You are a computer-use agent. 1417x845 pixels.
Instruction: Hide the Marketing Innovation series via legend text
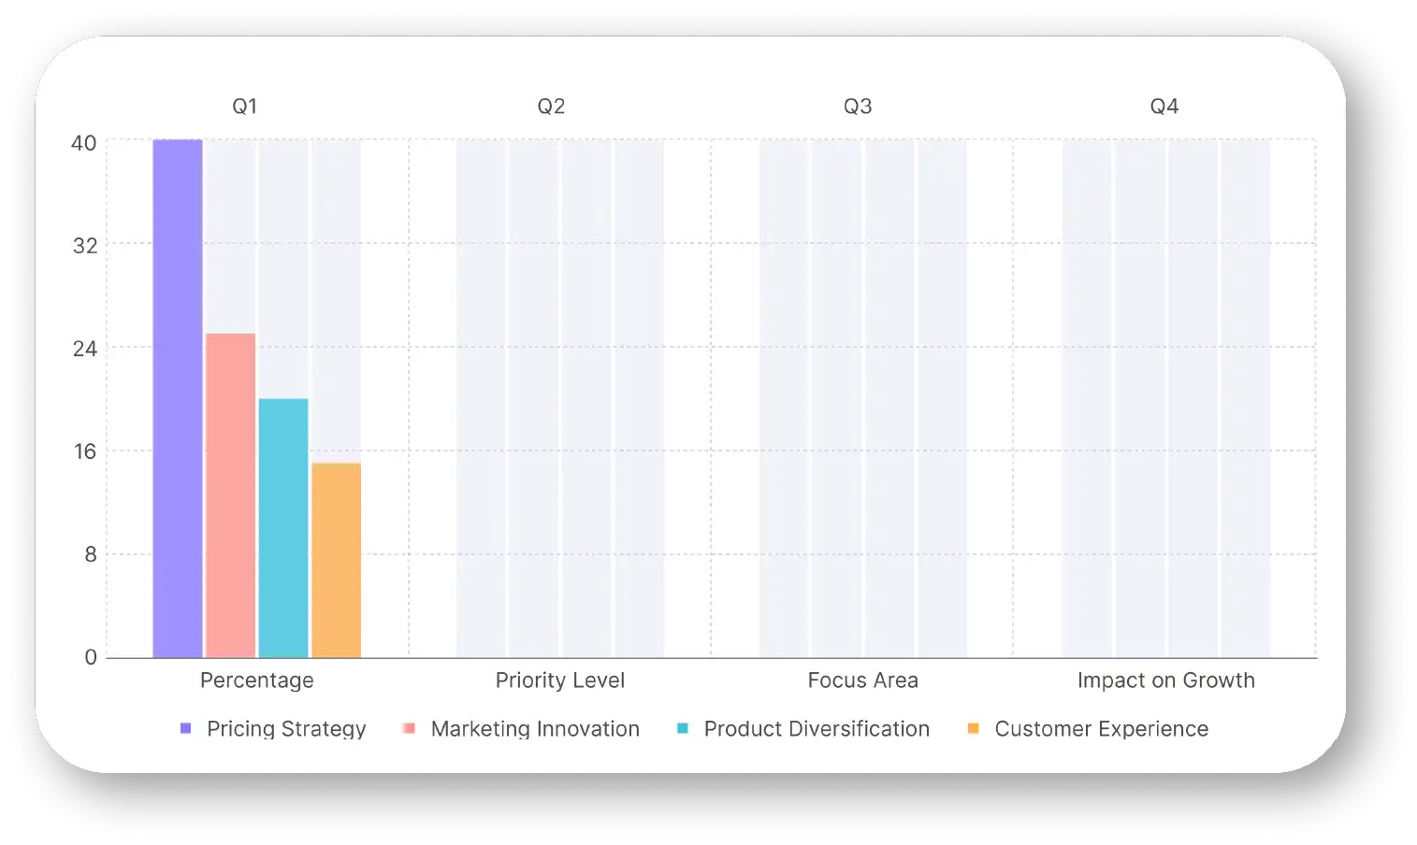click(535, 729)
